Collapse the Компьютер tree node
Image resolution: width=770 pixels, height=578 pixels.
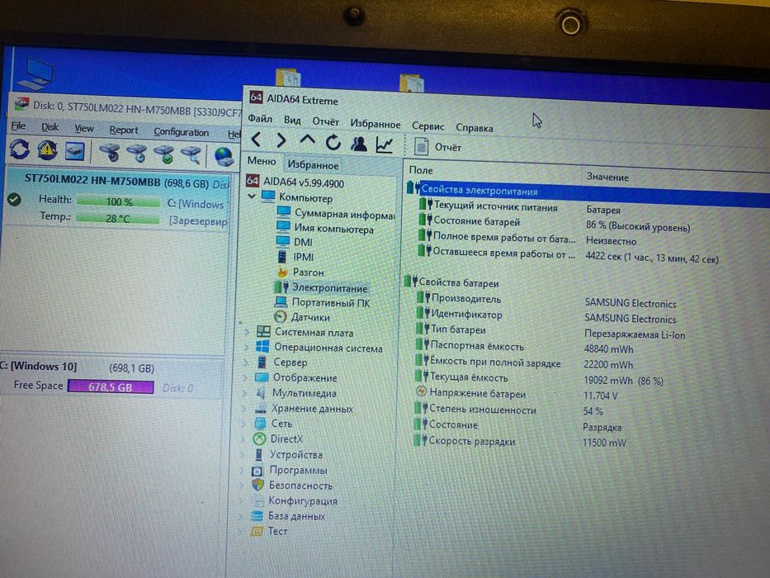click(252, 197)
